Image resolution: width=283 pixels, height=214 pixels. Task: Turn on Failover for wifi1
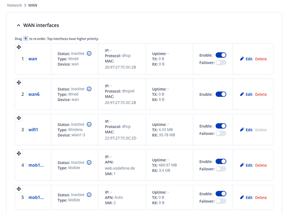tap(221, 134)
